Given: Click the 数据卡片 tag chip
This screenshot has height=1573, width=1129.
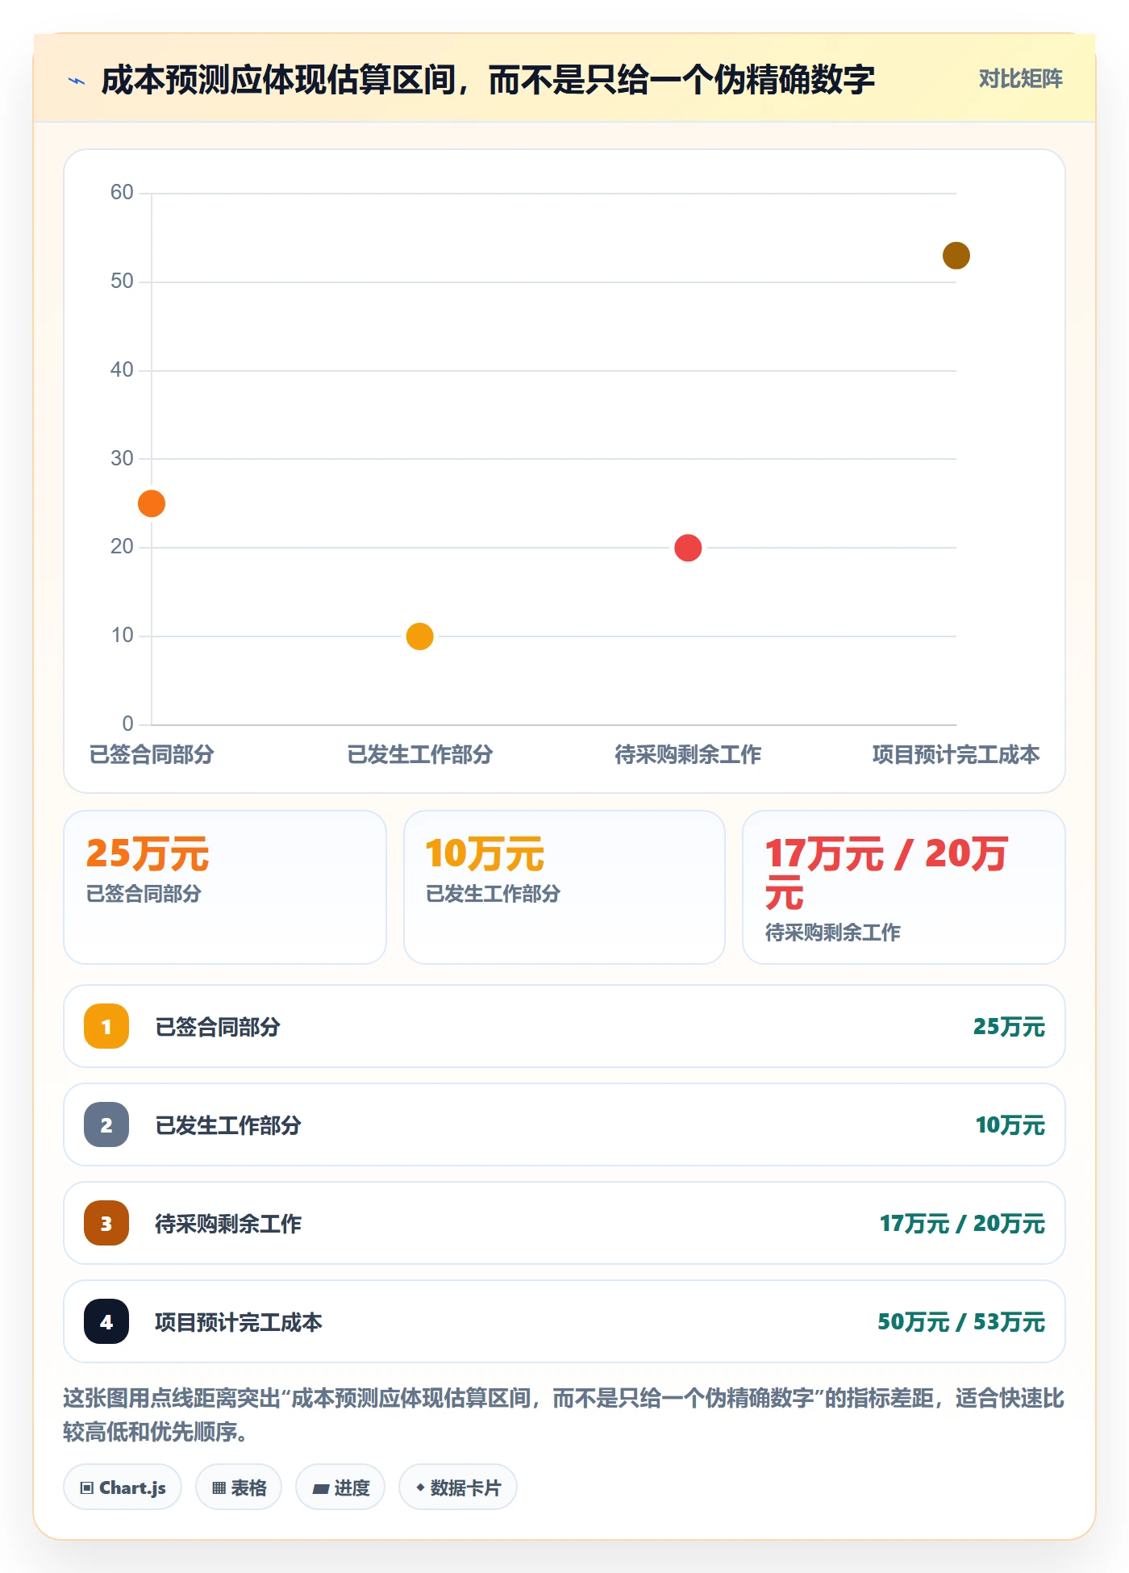Looking at the screenshot, I should (x=458, y=1487).
